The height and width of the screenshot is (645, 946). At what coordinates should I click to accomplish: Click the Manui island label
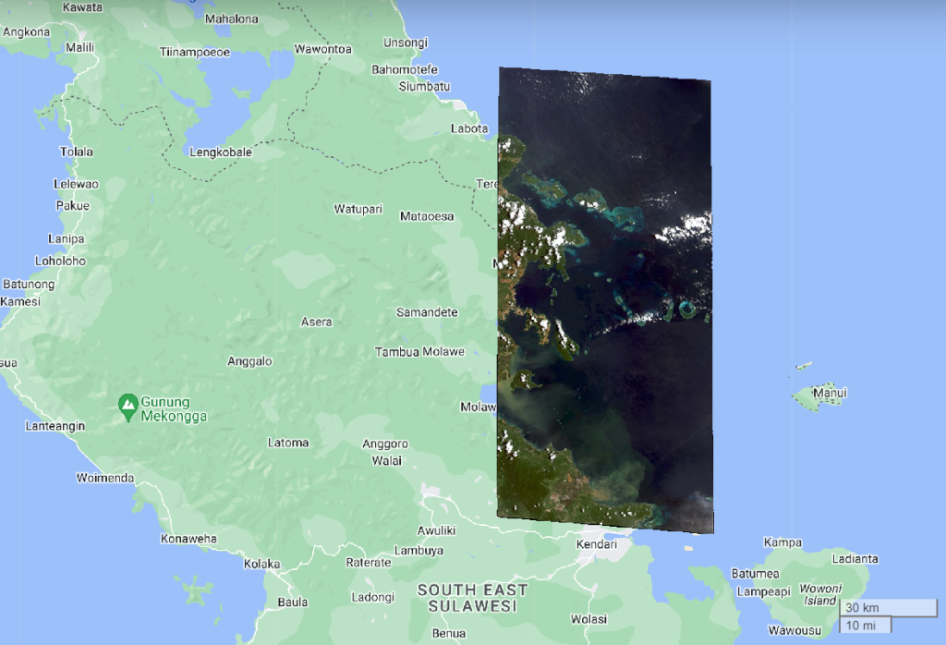pos(829,394)
